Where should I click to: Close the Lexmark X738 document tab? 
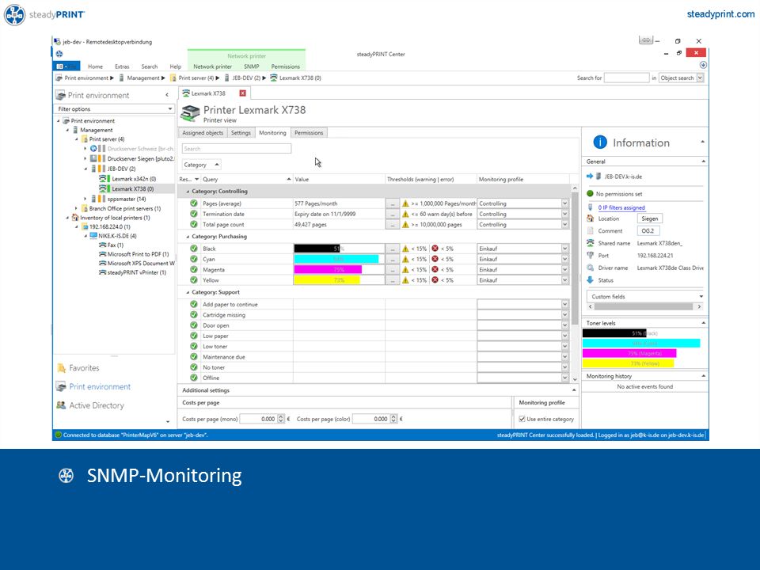coord(242,93)
